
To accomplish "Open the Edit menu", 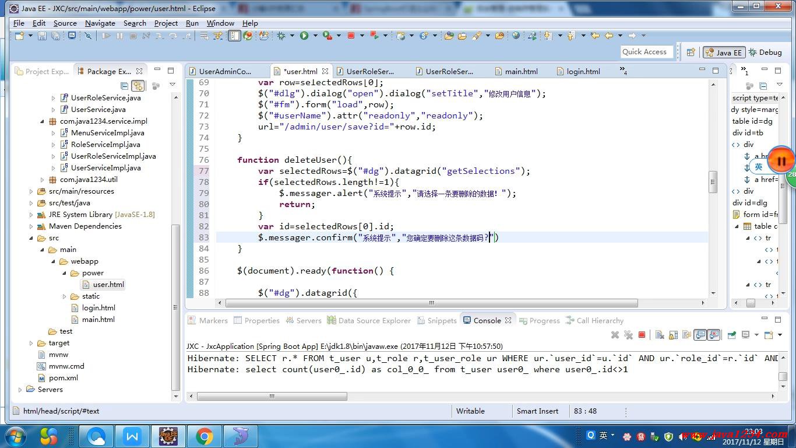I will (39, 23).
